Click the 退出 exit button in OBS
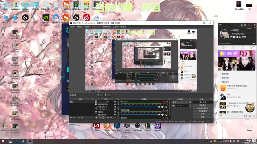Viewport: 257px width, 144px height. click(203, 117)
